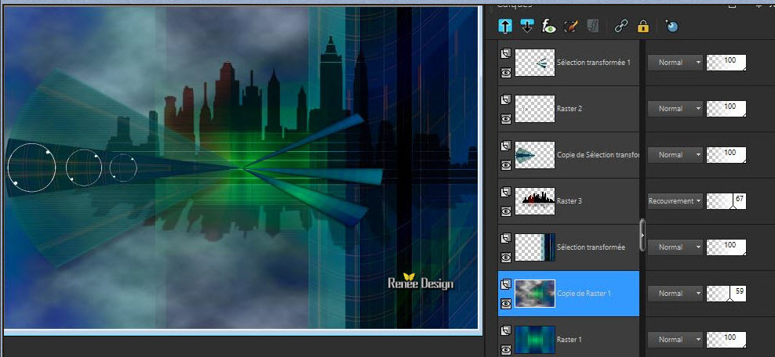The height and width of the screenshot is (357, 775).
Task: Toggle visibility of Sélection transformée layer
Action: pyautogui.click(x=506, y=257)
